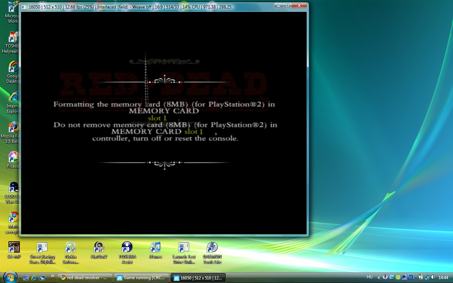Click the green round tray icon

(x=398, y=277)
